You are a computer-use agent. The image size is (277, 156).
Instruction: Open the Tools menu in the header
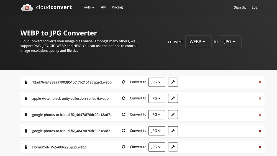coord(88,7)
